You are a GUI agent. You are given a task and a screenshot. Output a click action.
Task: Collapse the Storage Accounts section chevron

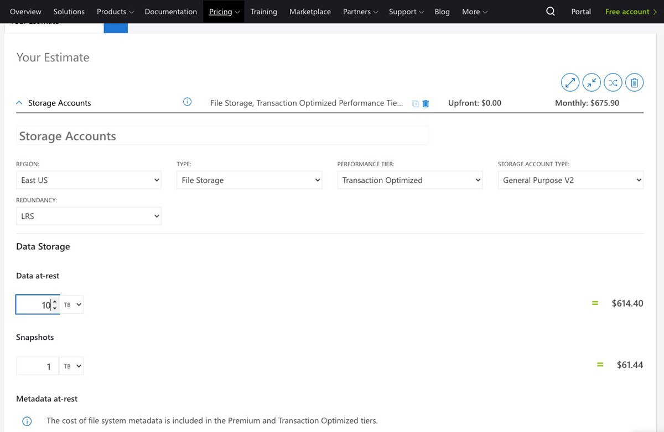tap(19, 102)
